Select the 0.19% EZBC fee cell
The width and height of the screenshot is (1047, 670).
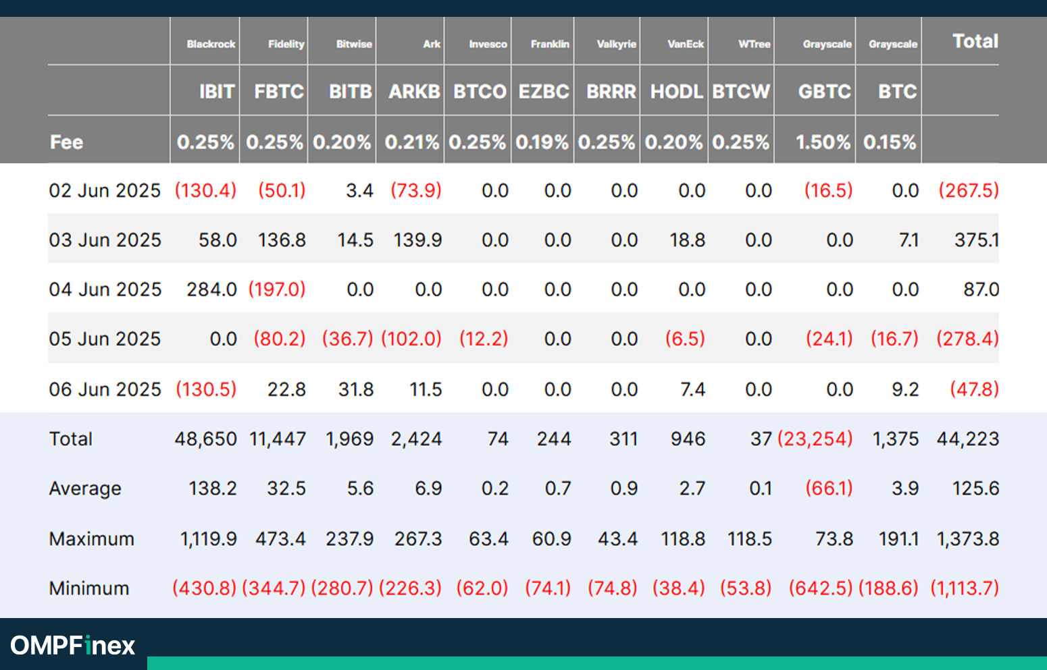click(x=542, y=142)
